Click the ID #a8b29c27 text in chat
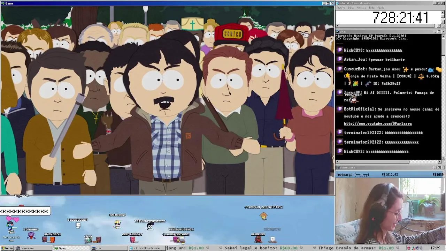446x251 pixels. 386,84
